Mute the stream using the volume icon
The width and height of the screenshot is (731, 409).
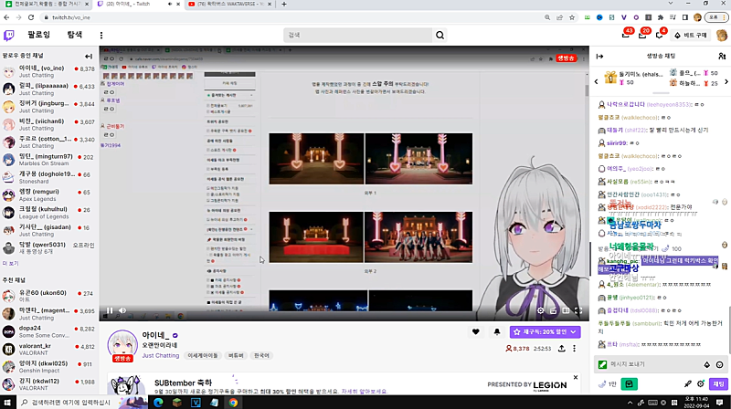[x=124, y=309]
